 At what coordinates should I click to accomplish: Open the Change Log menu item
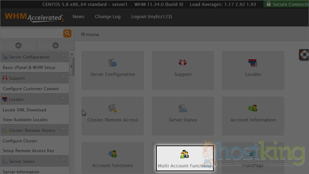tap(107, 17)
